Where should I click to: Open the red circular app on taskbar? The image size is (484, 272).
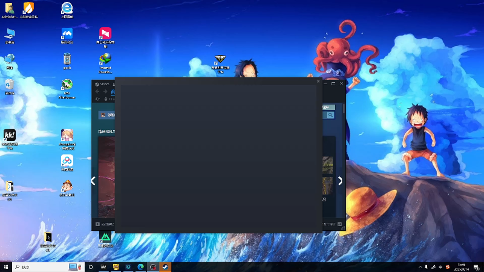click(x=153, y=267)
